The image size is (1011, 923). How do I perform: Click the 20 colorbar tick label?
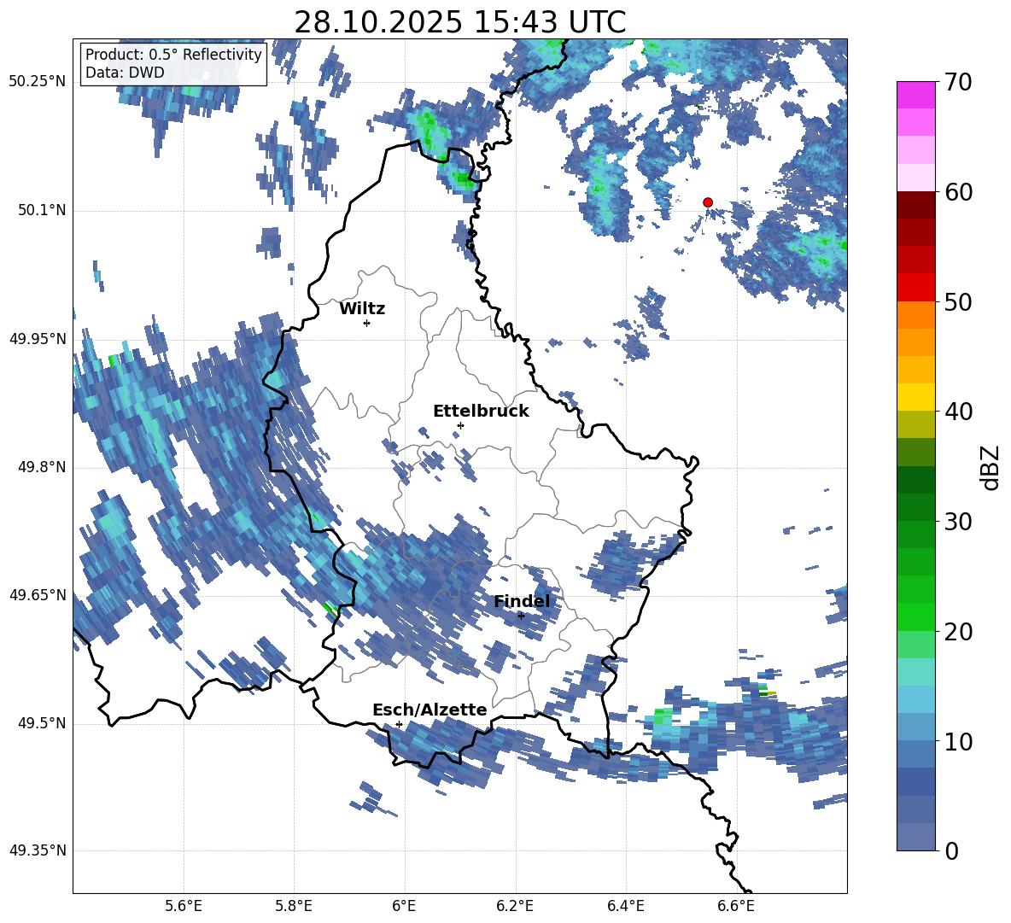[x=958, y=631]
